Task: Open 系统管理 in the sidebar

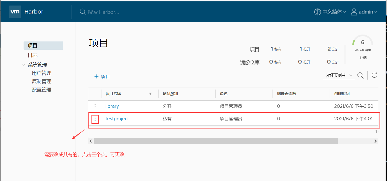Action: pos(37,65)
